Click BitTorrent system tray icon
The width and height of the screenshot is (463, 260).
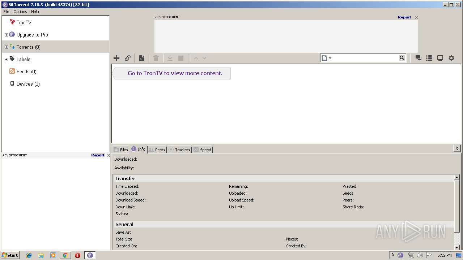click(400, 255)
